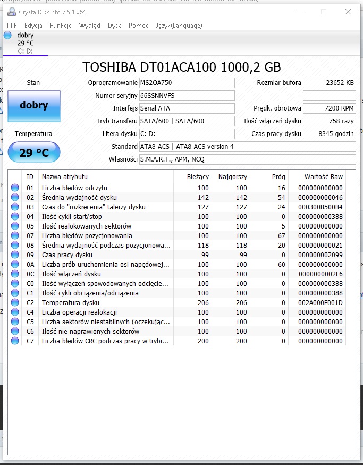Click status orb for attribute C7 błędów CRC

[15, 341]
